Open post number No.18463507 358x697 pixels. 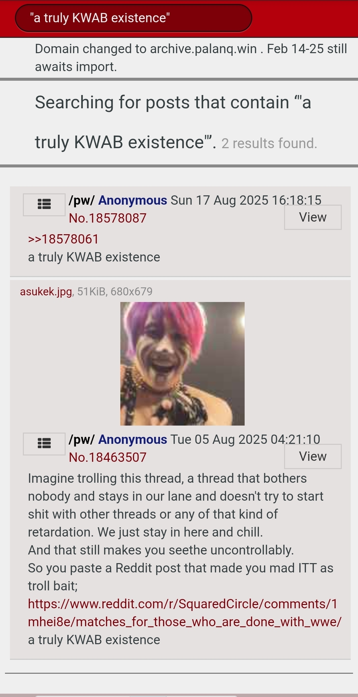coord(107,457)
